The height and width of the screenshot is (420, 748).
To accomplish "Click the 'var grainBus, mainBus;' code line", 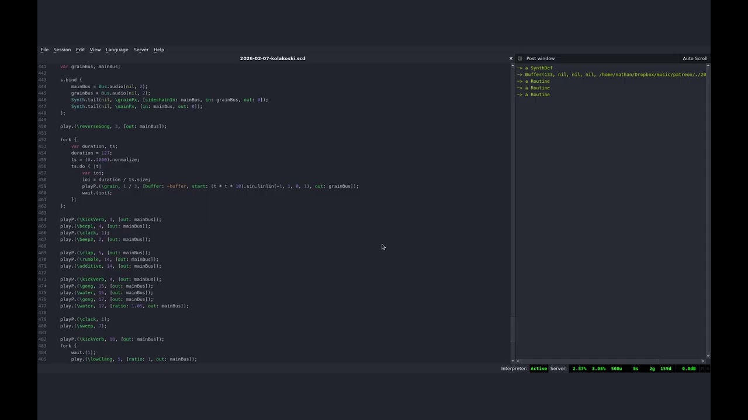I will point(90,66).
